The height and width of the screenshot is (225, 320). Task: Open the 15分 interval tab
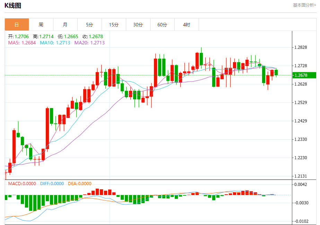point(114,25)
